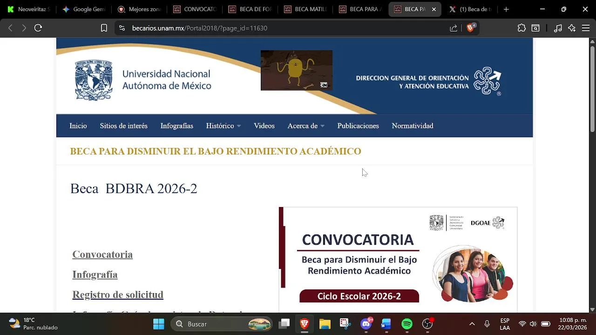Click the speaker volume icon
The height and width of the screenshot is (335, 596).
click(533, 324)
